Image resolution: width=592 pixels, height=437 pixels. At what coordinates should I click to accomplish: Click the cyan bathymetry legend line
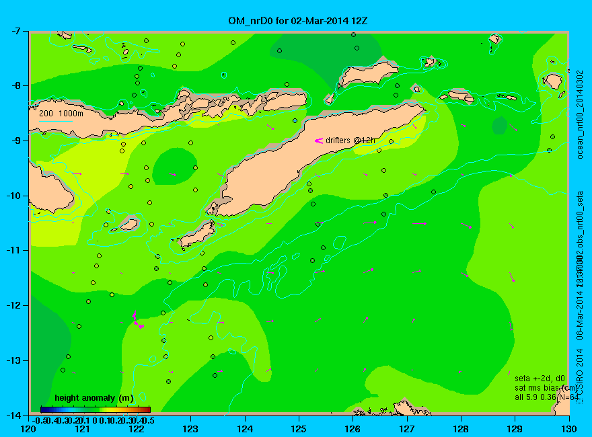click(55, 121)
